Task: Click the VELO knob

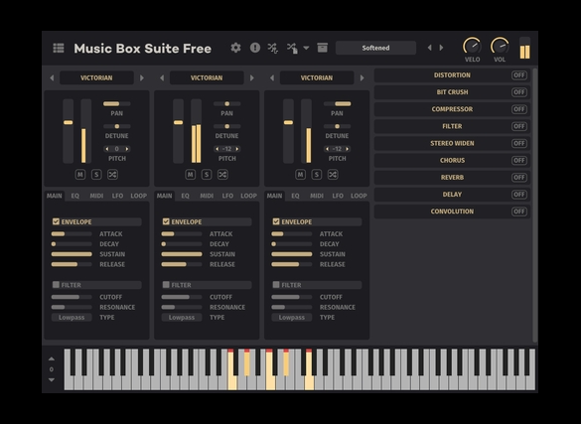Action: [472, 46]
